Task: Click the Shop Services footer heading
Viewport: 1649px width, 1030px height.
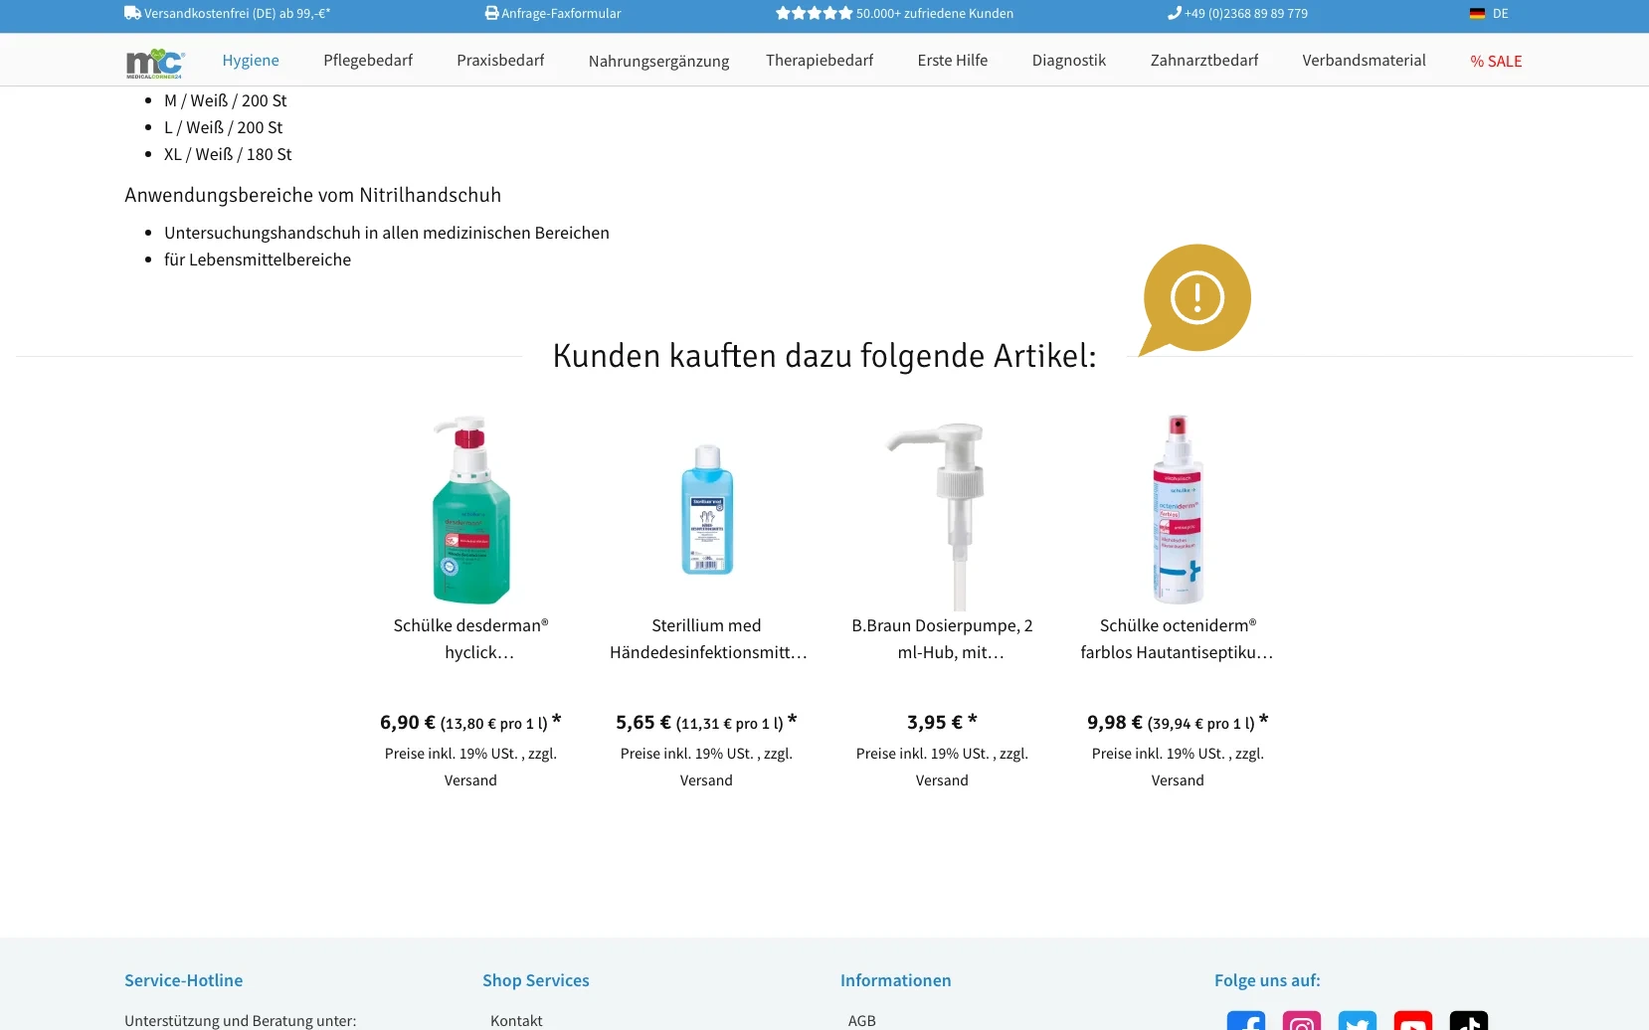Action: coord(536,980)
